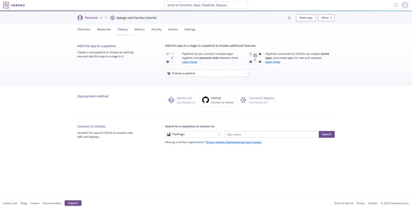
Task: Open the Careers footer link
Action: pyautogui.click(x=35, y=203)
